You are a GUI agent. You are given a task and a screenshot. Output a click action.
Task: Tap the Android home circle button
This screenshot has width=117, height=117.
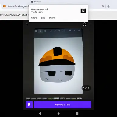pyautogui.click(x=58, y=113)
